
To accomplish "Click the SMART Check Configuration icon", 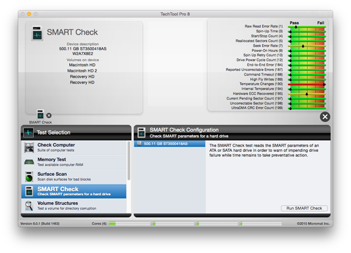I will tap(142, 133).
